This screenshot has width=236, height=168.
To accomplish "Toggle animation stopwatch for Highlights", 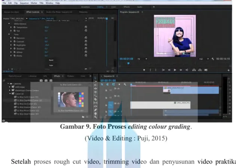I will click(15, 45).
